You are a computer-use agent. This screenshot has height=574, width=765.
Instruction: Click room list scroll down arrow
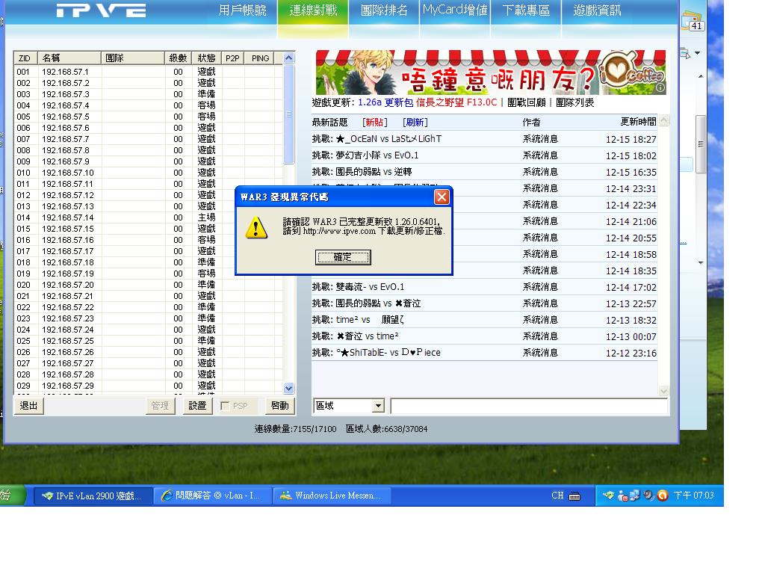[289, 389]
